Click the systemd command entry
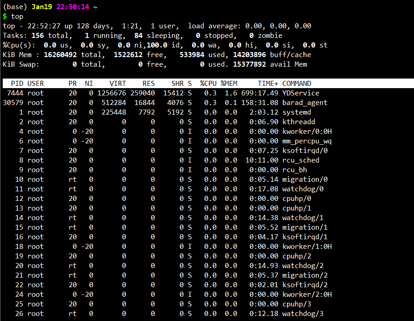414x321 pixels. click(x=297, y=112)
